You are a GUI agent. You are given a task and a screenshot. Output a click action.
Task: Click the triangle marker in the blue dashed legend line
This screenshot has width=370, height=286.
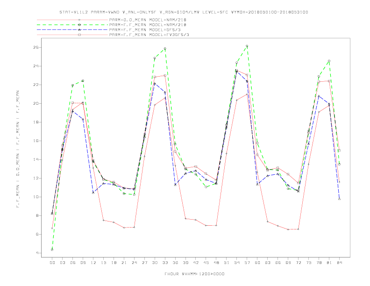[x=79, y=30]
